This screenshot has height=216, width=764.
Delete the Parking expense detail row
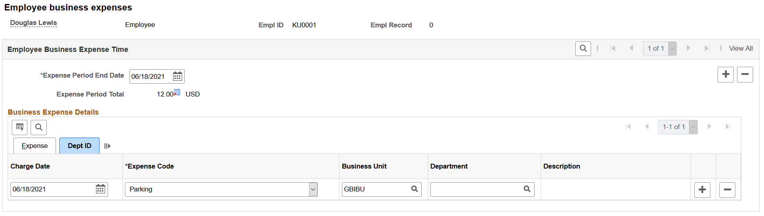(x=727, y=190)
